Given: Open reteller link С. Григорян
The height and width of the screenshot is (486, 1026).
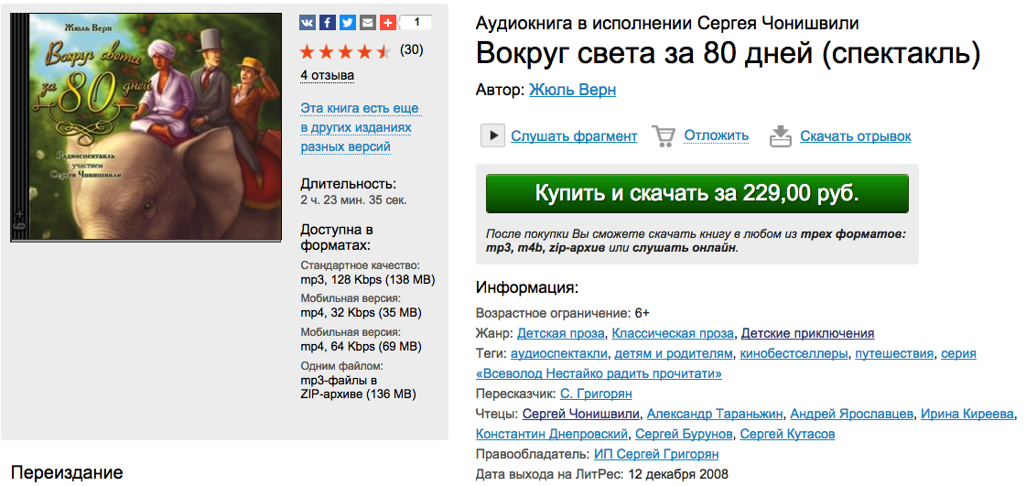Looking at the screenshot, I should 596,394.
